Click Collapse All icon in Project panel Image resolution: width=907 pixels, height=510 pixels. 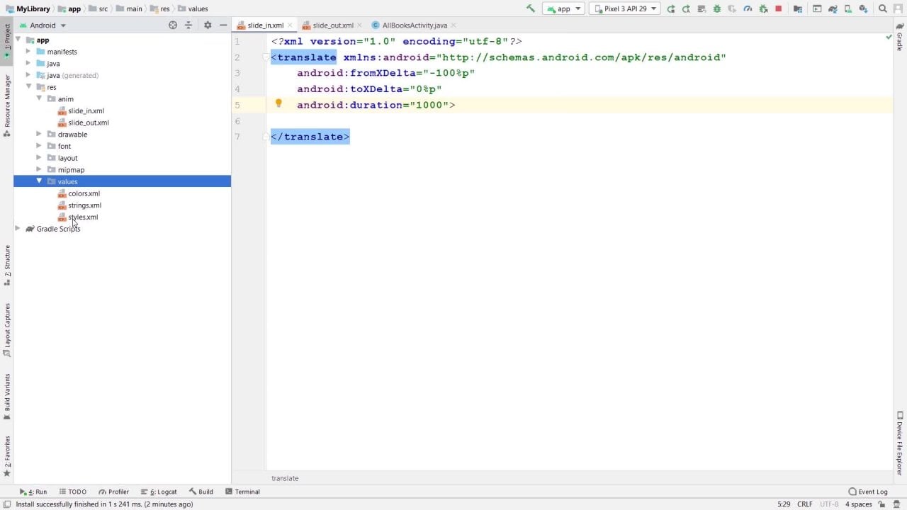(188, 25)
